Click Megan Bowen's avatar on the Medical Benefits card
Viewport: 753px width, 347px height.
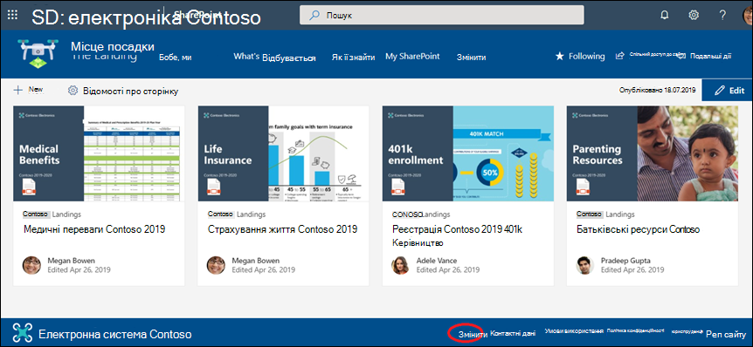(x=31, y=265)
